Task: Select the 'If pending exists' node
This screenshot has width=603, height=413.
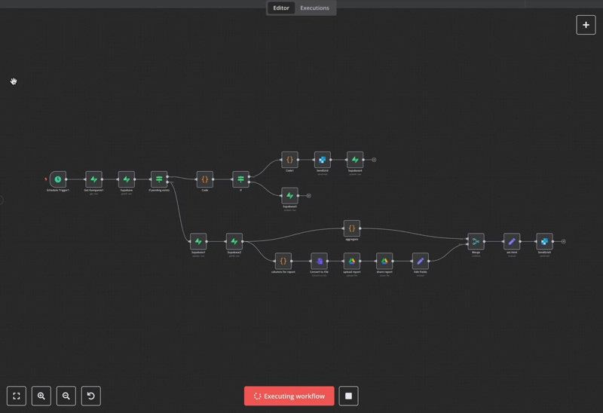Action: coord(159,179)
